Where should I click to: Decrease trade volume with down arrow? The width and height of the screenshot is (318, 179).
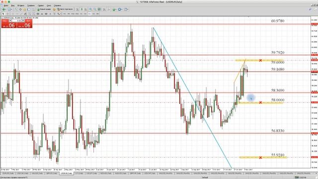click(10, 21)
